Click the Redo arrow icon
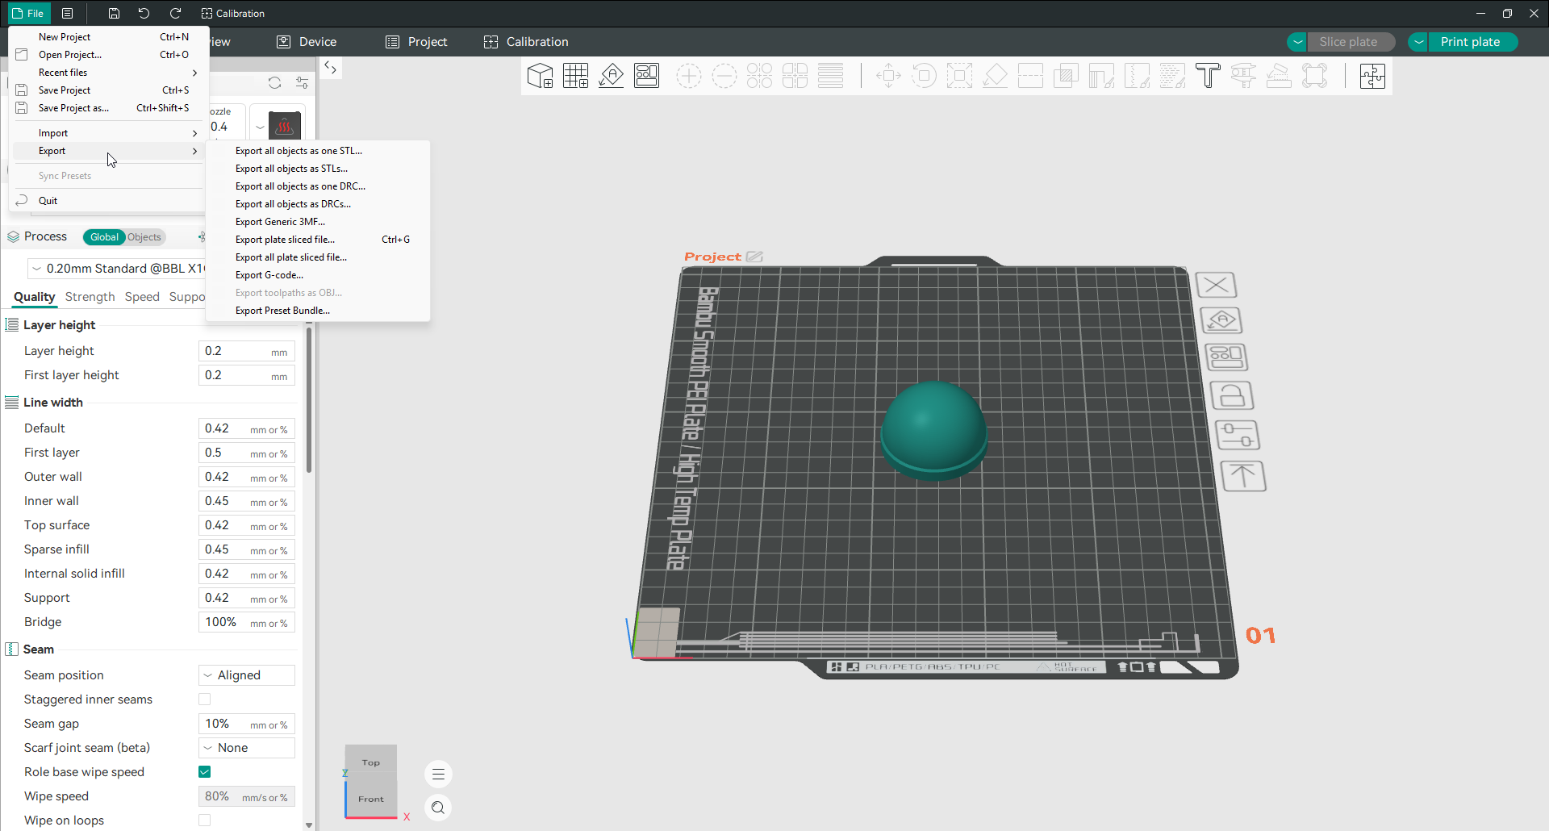Viewport: 1549px width, 831px height. tap(175, 13)
